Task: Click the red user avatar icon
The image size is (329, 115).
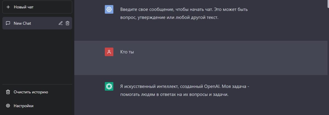Action: coord(109,52)
